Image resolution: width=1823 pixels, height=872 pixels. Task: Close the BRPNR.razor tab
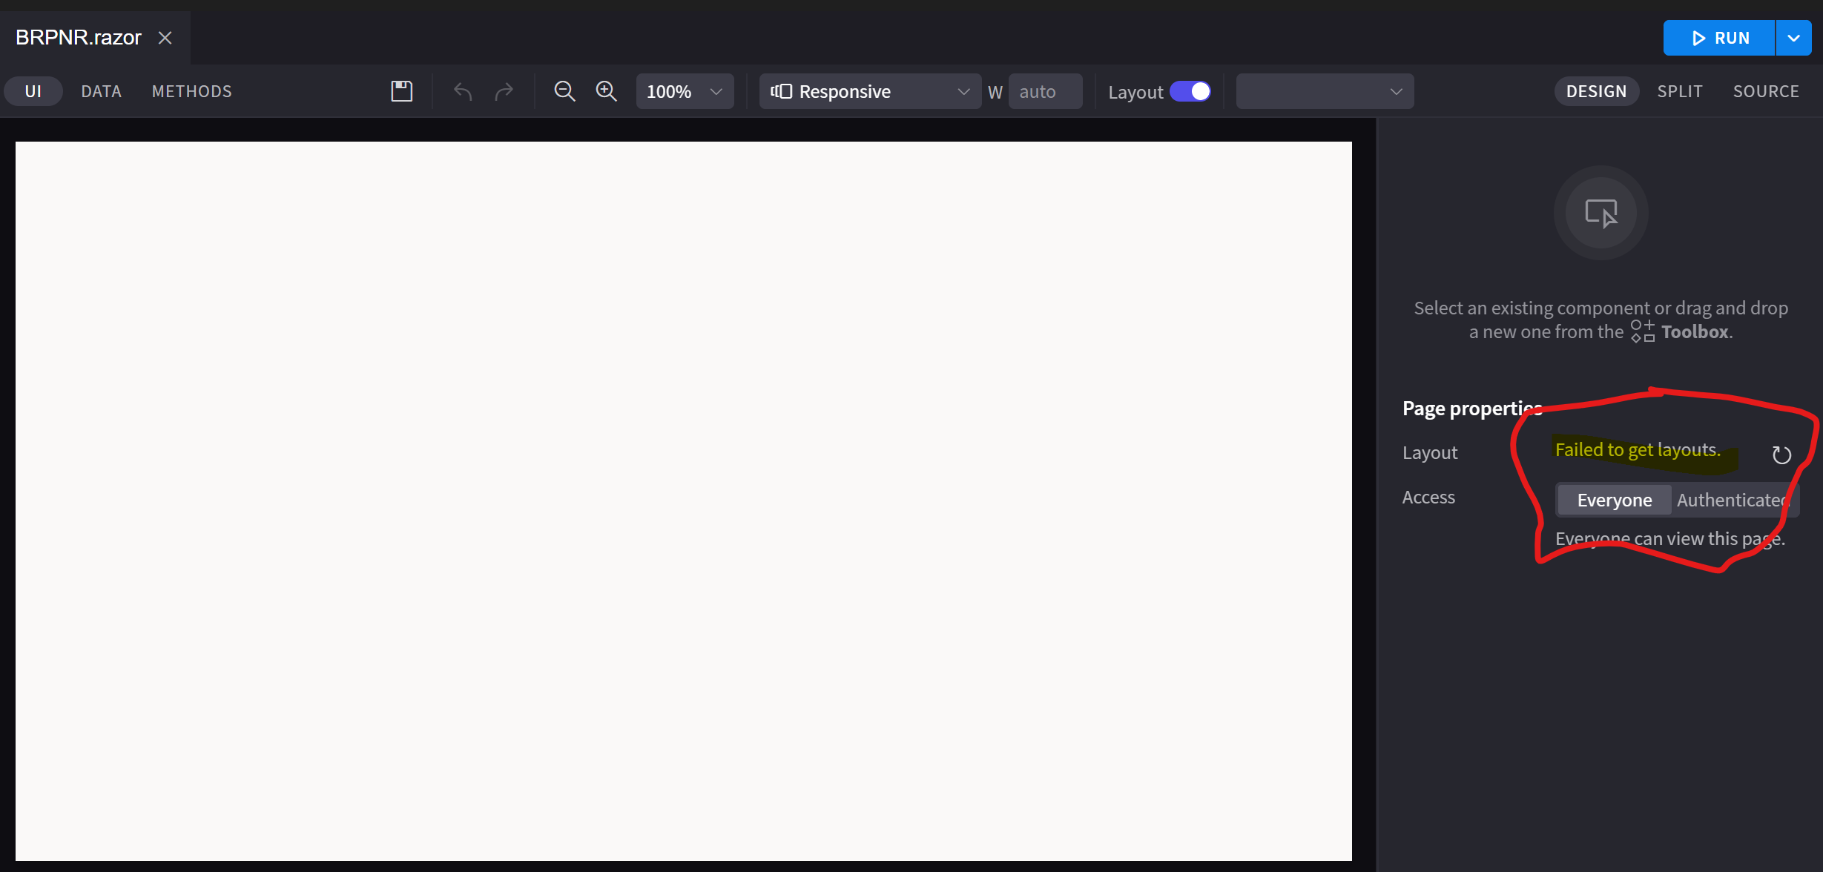[165, 38]
